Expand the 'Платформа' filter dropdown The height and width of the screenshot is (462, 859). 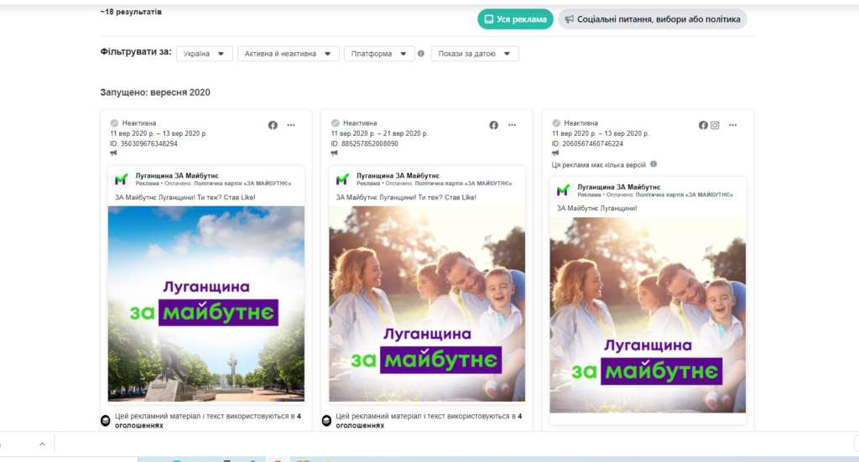tap(379, 54)
